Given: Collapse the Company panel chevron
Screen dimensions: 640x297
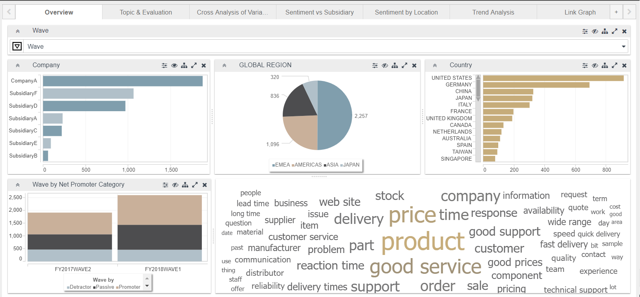Looking at the screenshot, I should [18, 66].
